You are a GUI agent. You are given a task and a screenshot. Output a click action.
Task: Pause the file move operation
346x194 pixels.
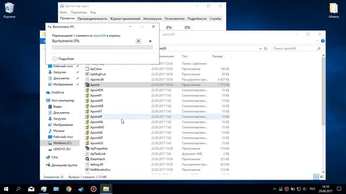coord(138,41)
